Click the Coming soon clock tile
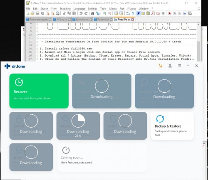Screen dimensions: 208x180 tap(103, 158)
